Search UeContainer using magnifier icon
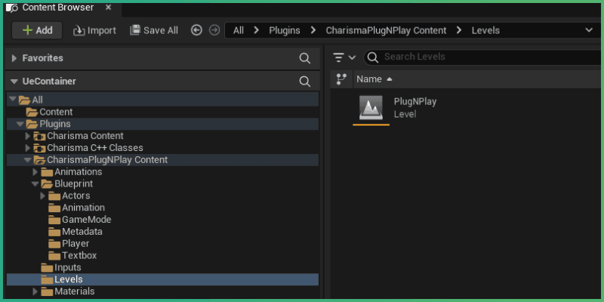Image resolution: width=604 pixels, height=302 pixels. click(305, 82)
